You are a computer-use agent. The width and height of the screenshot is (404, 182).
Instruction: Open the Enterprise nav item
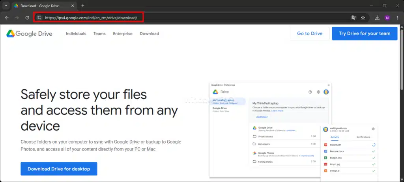tap(123, 34)
